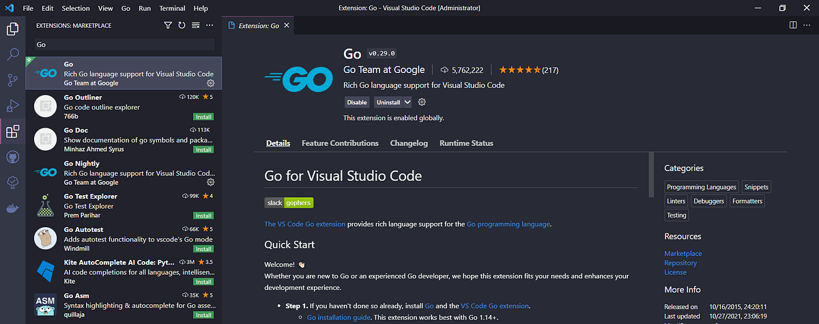Open Run and Debug view
The width and height of the screenshot is (819, 324).
coord(12,106)
